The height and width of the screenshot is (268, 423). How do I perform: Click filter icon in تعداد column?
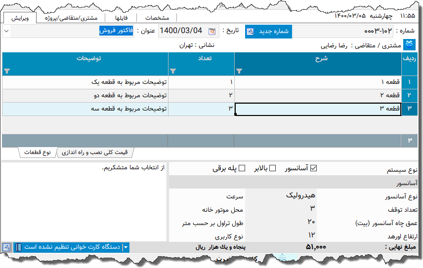(x=173, y=71)
